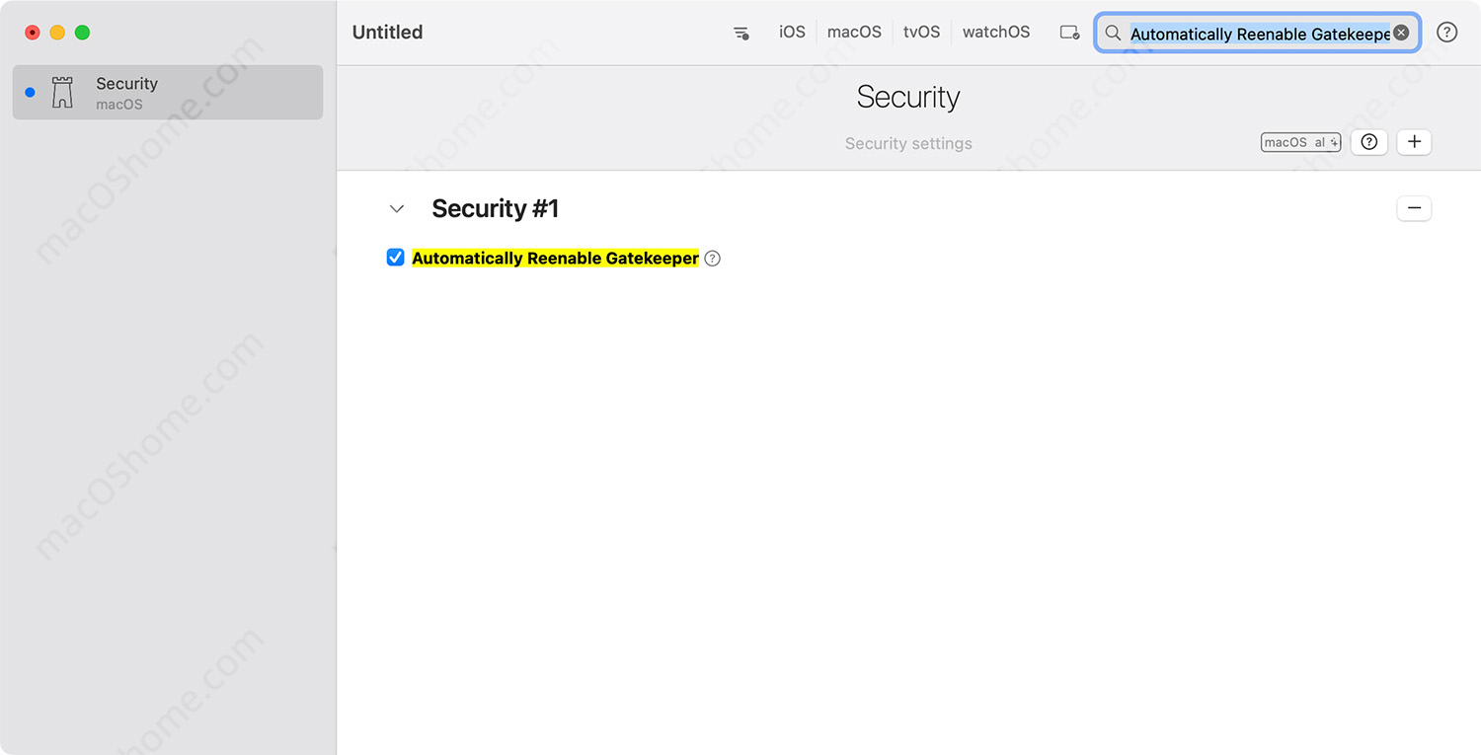Screen dimensions: 1481x755
Task: Click the magnifying glass icon in search field
Action: pos(1113,34)
